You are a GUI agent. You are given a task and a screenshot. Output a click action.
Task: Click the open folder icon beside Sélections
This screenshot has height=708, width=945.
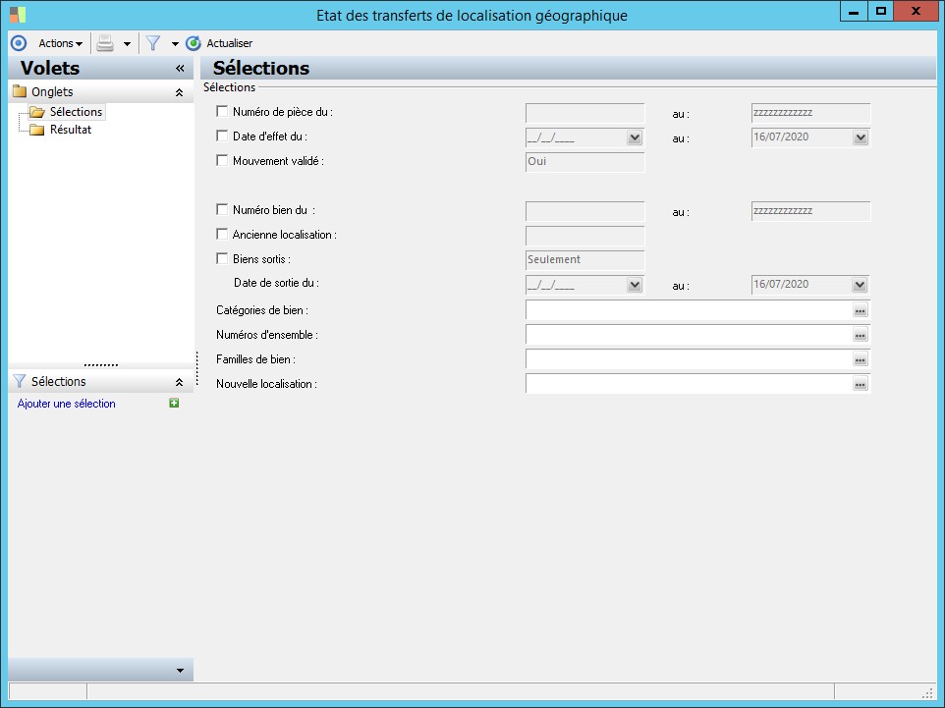(x=37, y=112)
